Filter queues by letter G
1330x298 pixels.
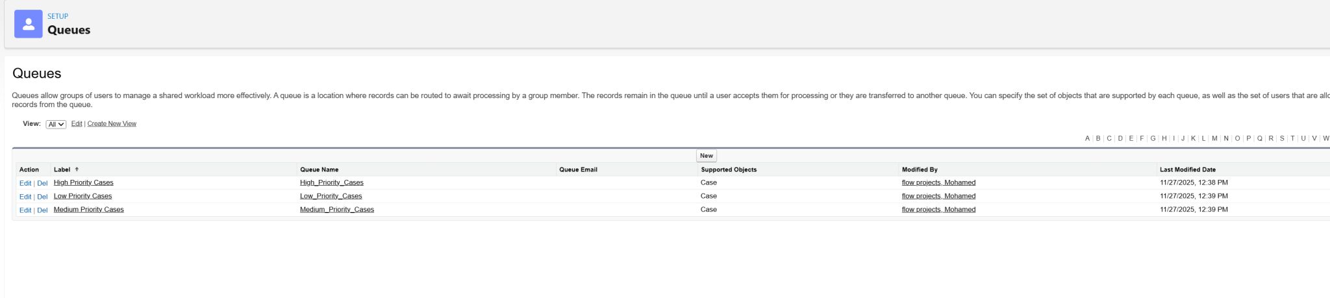tap(1153, 138)
